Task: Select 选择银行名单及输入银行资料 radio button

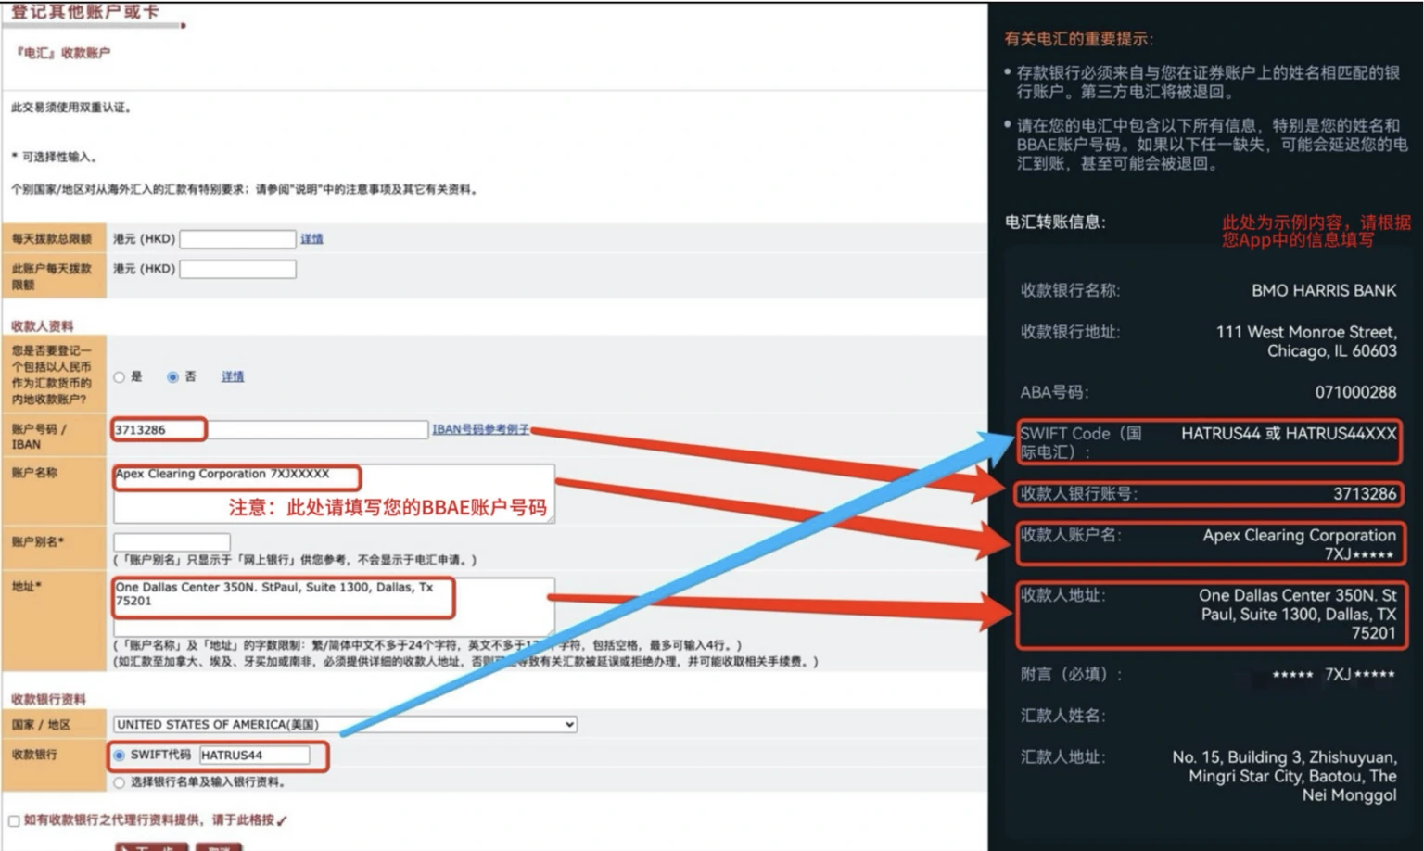Action: 119,782
